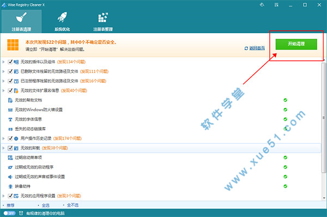This screenshot has height=217, width=327.
Task: Uncheck the 已删除文件残留的无效路径及文件 checkbox
Action: 10,71
